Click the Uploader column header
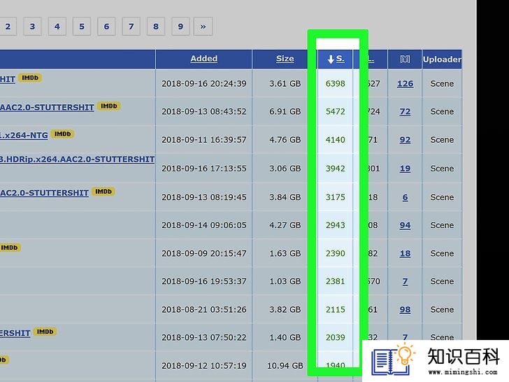The height and width of the screenshot is (382, 509). pos(442,59)
